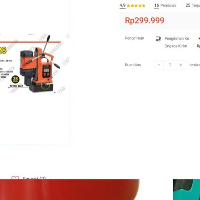The width and height of the screenshot is (200, 200).
Task: Click the minus quantity button
Action: 159,65
